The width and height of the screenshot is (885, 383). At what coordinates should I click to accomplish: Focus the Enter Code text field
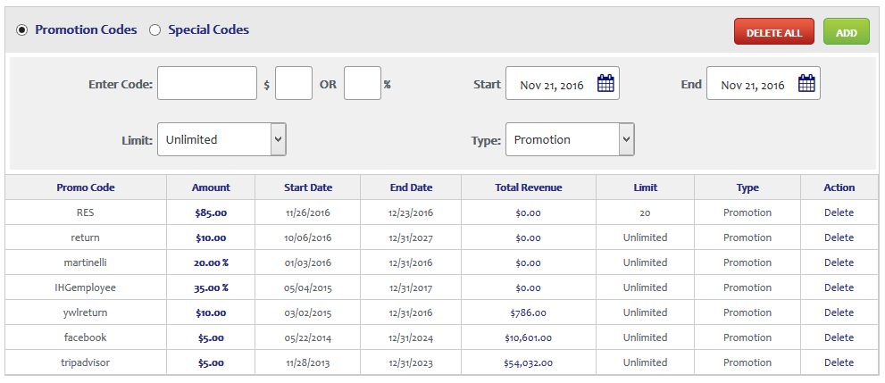pos(207,83)
